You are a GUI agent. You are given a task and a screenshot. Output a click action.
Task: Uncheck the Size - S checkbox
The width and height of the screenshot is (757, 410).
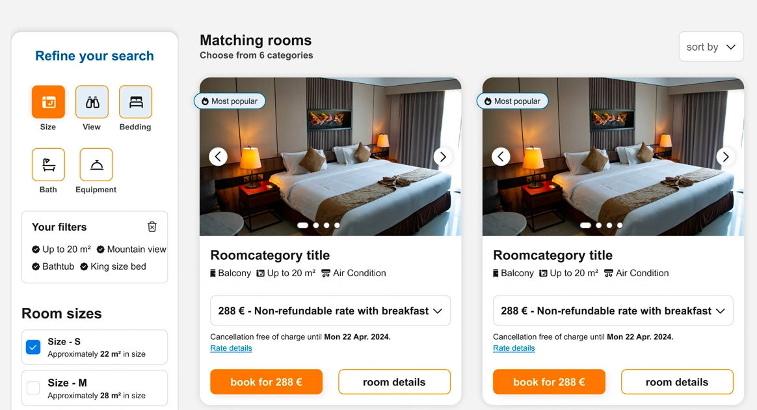point(33,347)
